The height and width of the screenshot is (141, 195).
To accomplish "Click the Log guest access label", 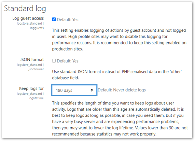I will pyautogui.click(x=28, y=18).
